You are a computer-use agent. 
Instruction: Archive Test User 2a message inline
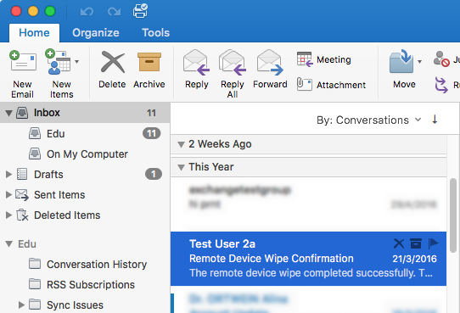coord(416,243)
